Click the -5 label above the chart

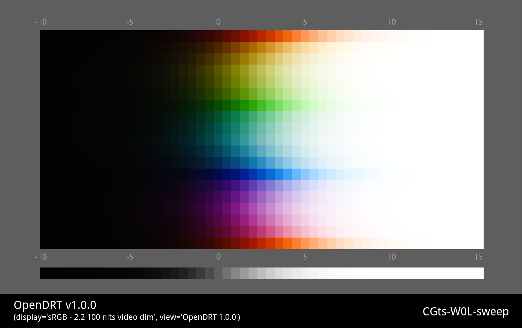(x=129, y=22)
